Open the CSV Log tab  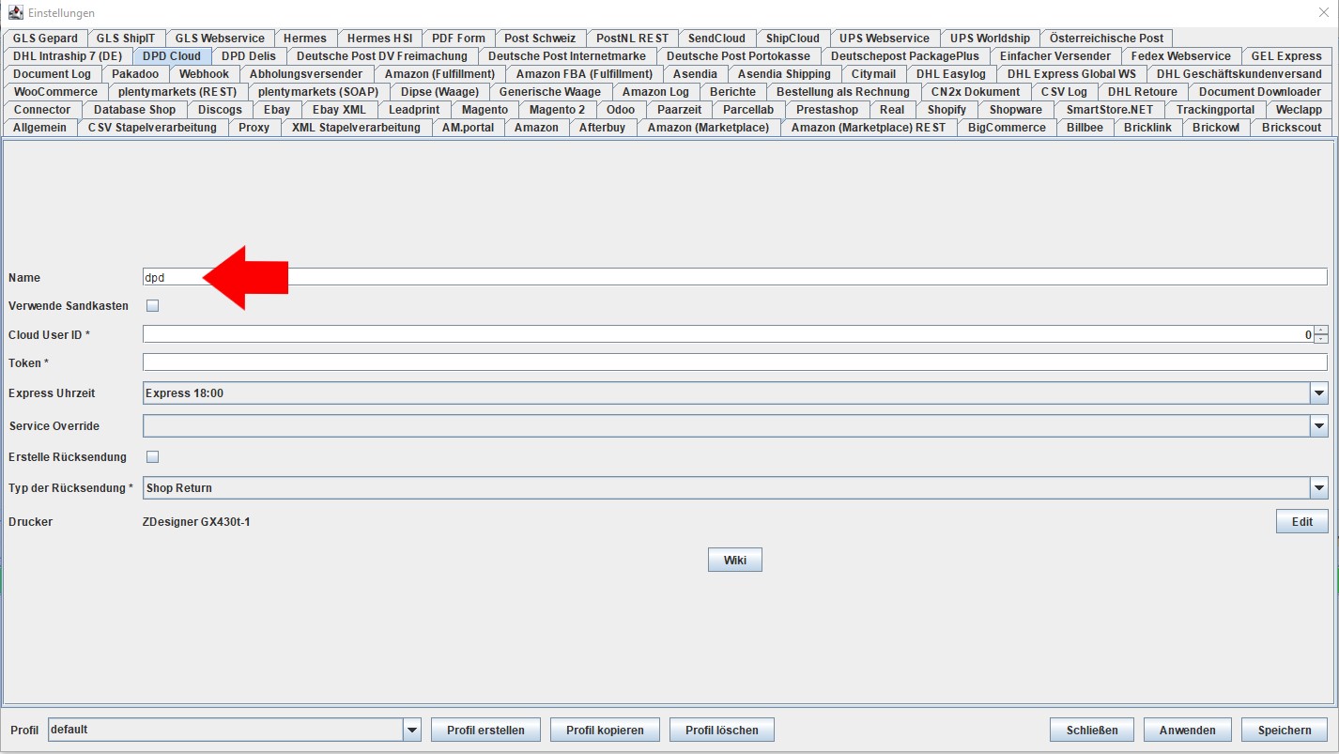click(1064, 92)
